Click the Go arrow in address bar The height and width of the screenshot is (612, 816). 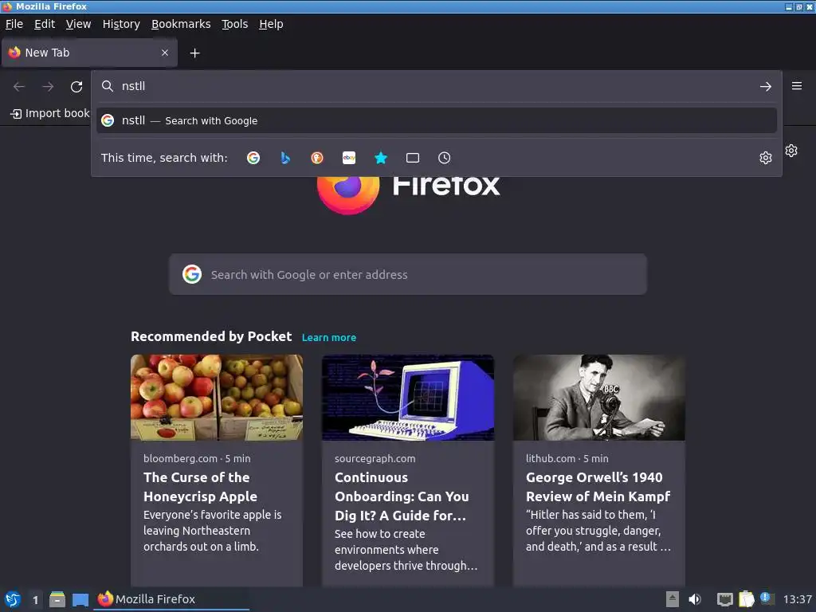point(765,86)
